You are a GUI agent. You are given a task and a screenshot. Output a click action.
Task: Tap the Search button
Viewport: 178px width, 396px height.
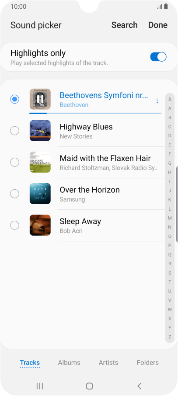[x=124, y=25]
